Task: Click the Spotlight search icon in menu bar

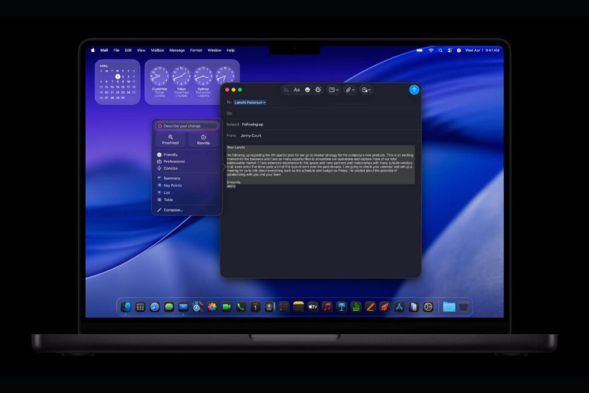Action: (x=441, y=50)
